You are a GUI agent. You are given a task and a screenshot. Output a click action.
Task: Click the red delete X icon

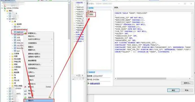[25, 87]
